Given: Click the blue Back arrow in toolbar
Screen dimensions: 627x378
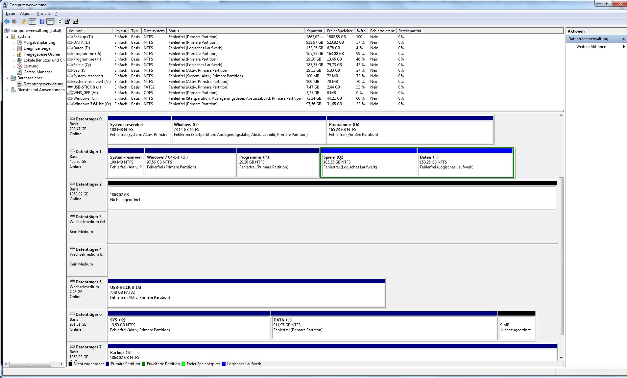Looking at the screenshot, I should point(7,22).
